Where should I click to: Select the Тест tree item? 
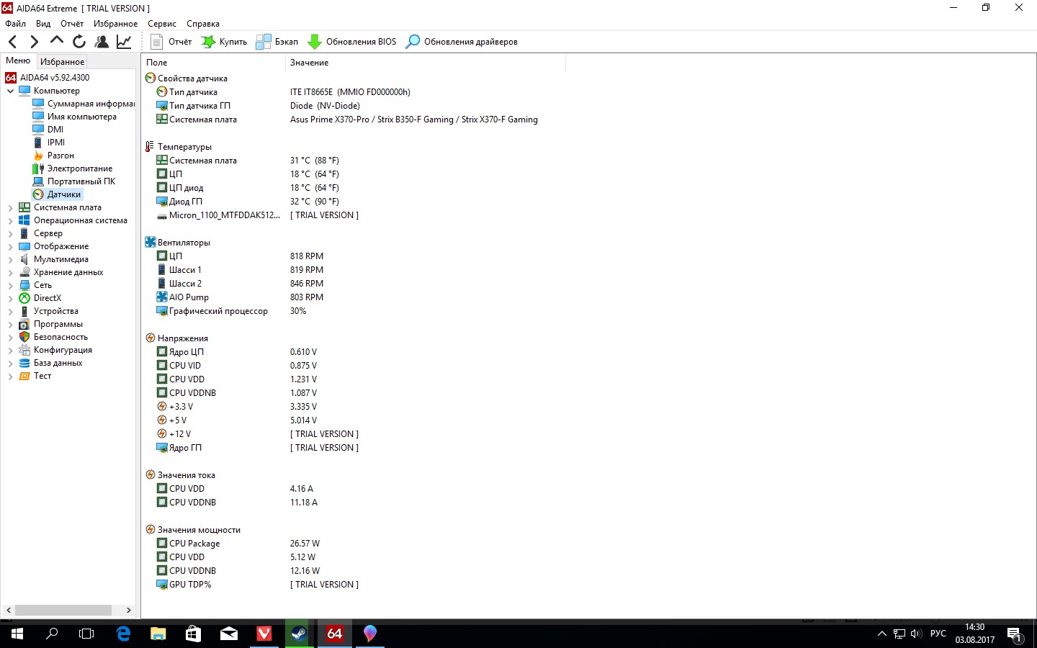(x=35, y=376)
